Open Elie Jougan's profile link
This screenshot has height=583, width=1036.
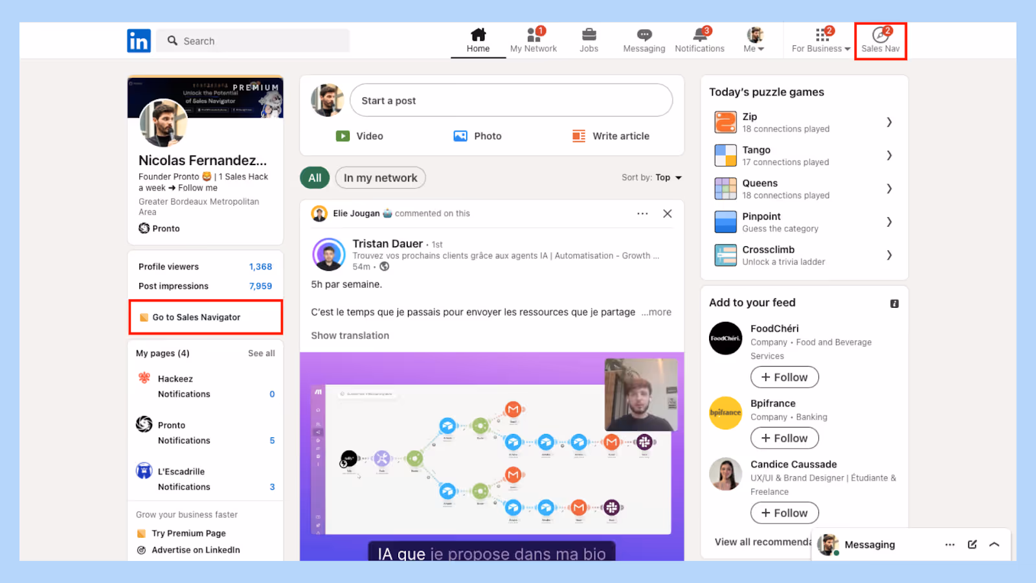pyautogui.click(x=356, y=213)
